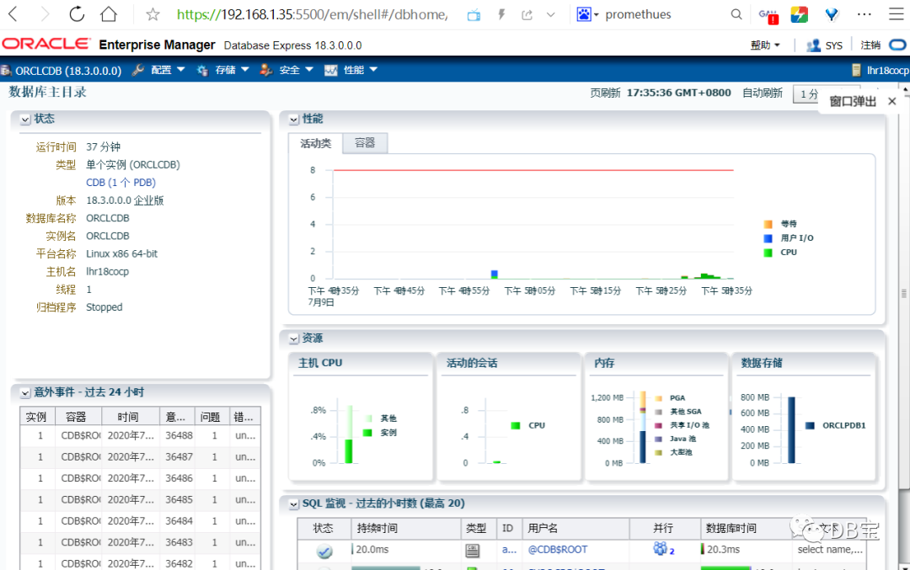Click the lhr18cocp host icon
Image resolution: width=910 pixels, height=570 pixels.
(856, 70)
